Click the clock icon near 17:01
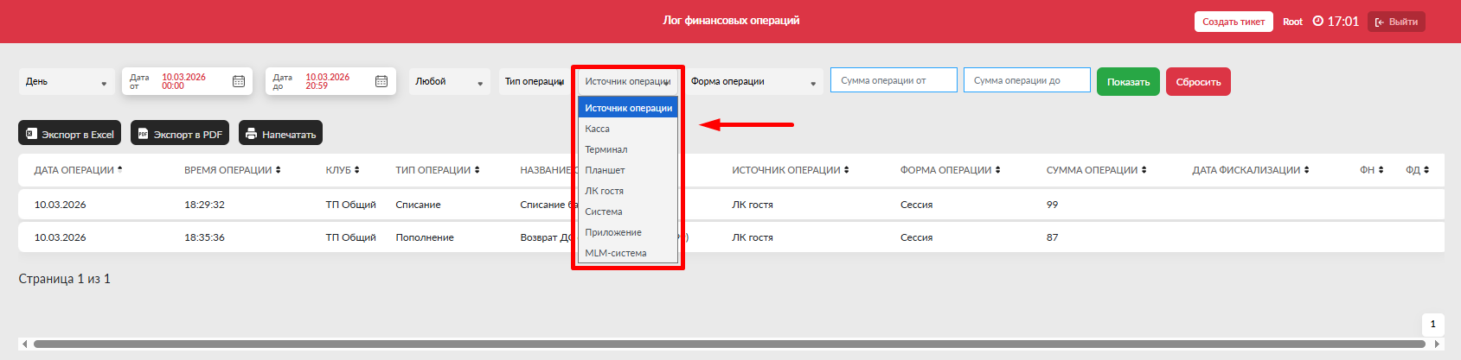 pos(1318,22)
